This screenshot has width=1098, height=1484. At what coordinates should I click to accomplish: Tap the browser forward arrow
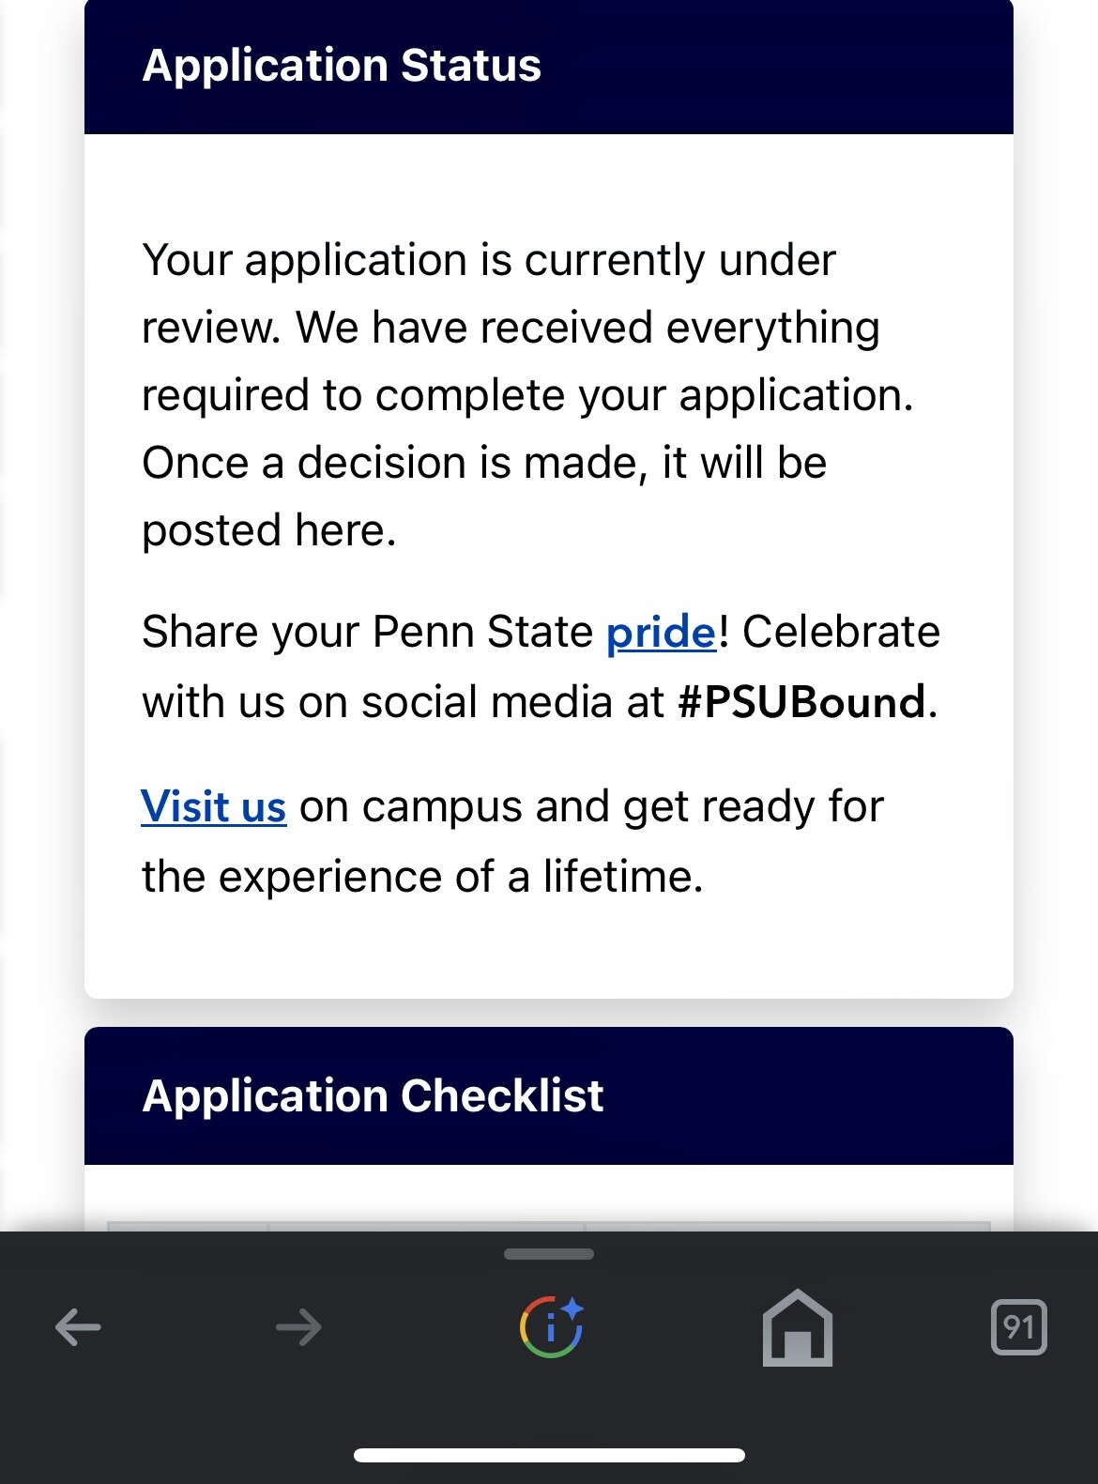(298, 1327)
